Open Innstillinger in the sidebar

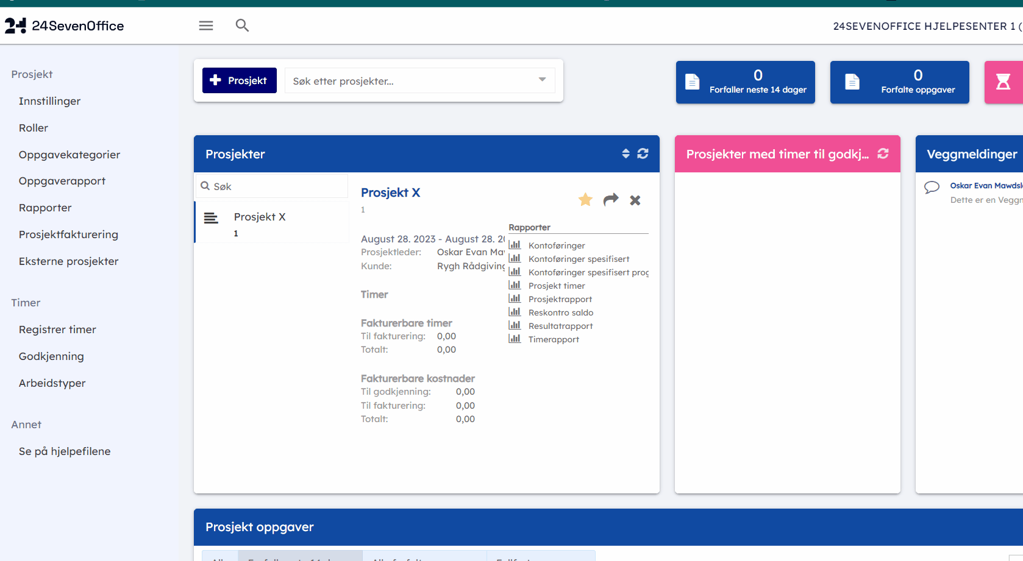point(49,101)
